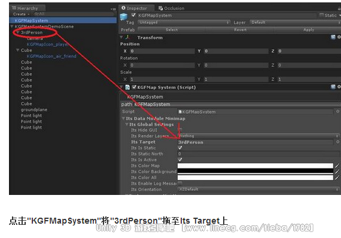Screen dimensions: 341x238
Task: Select the first Point light item
Action: (x=31, y=115)
